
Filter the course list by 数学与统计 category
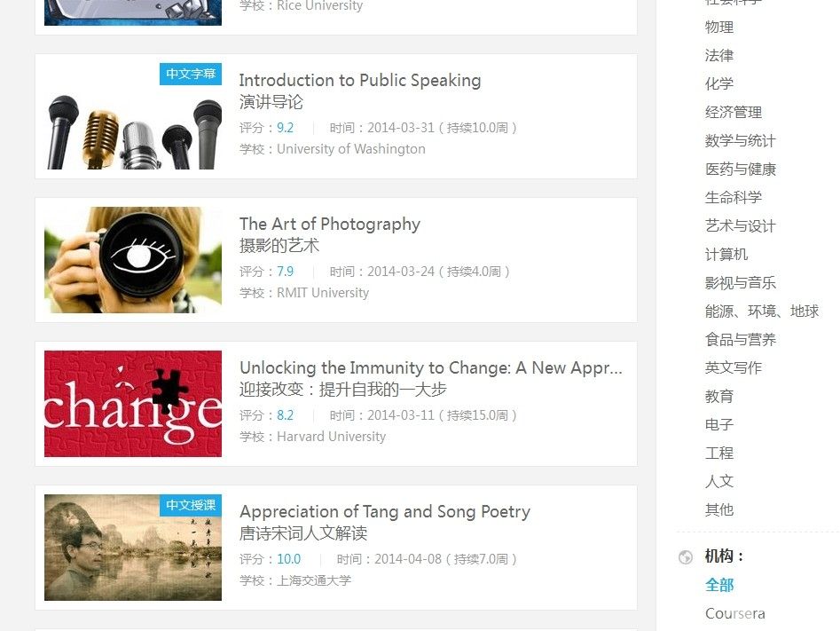pos(741,141)
